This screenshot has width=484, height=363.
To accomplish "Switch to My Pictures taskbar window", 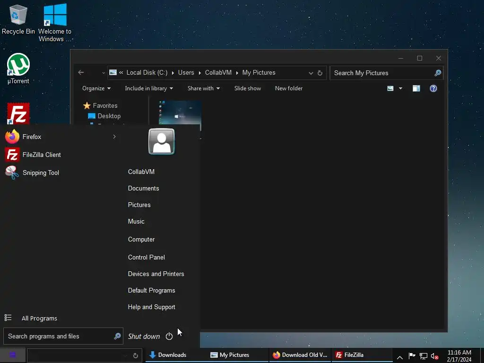I will pyautogui.click(x=237, y=355).
